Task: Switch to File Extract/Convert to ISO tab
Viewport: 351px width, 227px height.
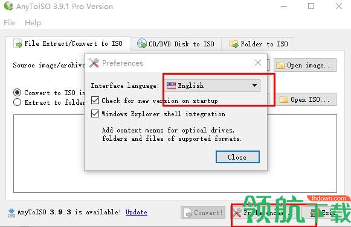Action: [68, 43]
